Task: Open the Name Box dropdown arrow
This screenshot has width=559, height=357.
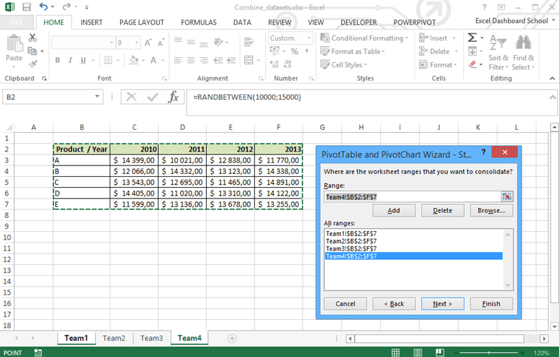Action: tap(97, 96)
